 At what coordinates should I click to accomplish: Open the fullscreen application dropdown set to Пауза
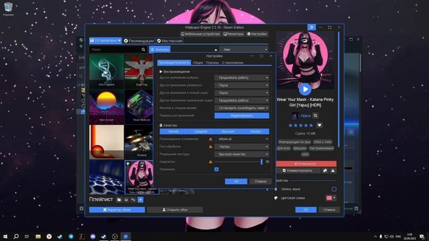pyautogui.click(x=242, y=93)
